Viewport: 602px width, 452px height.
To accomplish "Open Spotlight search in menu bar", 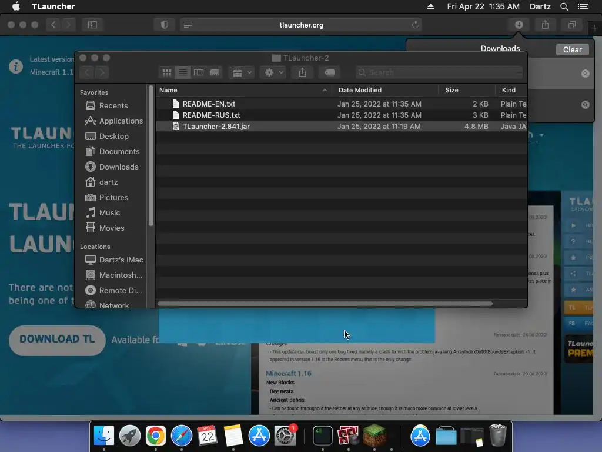I will point(564,6).
